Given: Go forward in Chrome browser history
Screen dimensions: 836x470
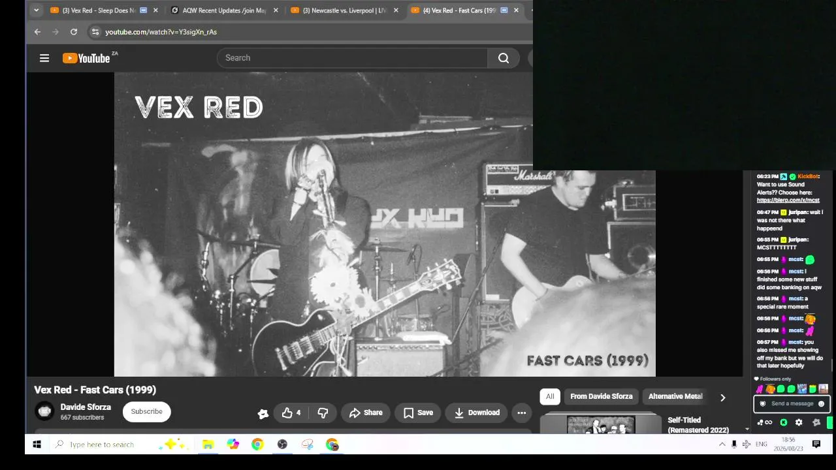Looking at the screenshot, I should pyautogui.click(x=56, y=32).
